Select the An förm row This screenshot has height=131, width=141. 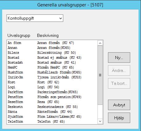(x=52, y=43)
